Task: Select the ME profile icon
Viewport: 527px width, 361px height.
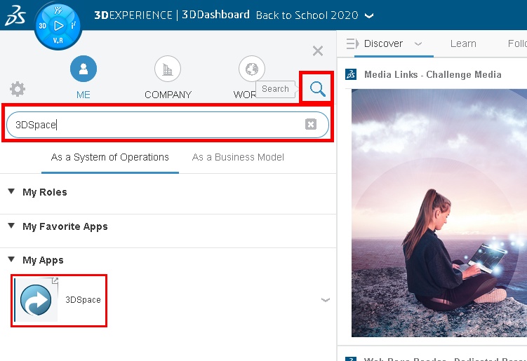Action: (x=84, y=69)
